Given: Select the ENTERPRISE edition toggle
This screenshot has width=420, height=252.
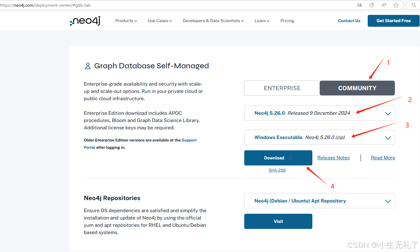Looking at the screenshot, I should (x=282, y=88).
